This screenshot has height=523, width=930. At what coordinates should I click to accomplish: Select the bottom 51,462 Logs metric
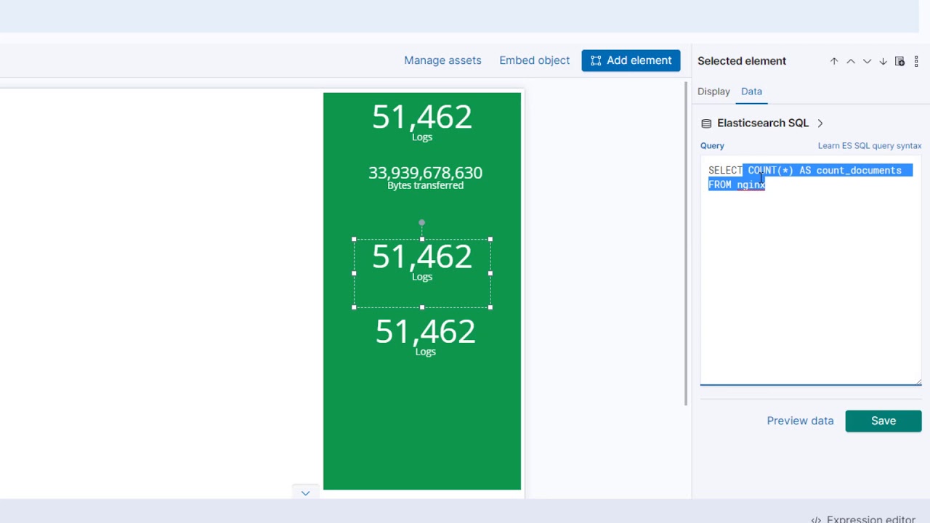[x=425, y=337]
